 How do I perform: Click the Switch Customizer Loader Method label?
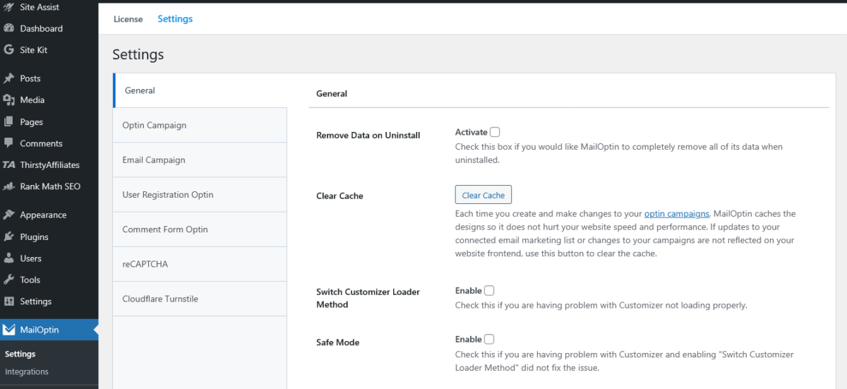click(x=368, y=298)
